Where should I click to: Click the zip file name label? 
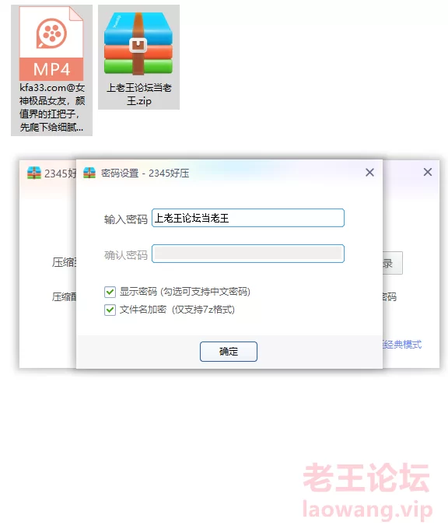[139, 94]
